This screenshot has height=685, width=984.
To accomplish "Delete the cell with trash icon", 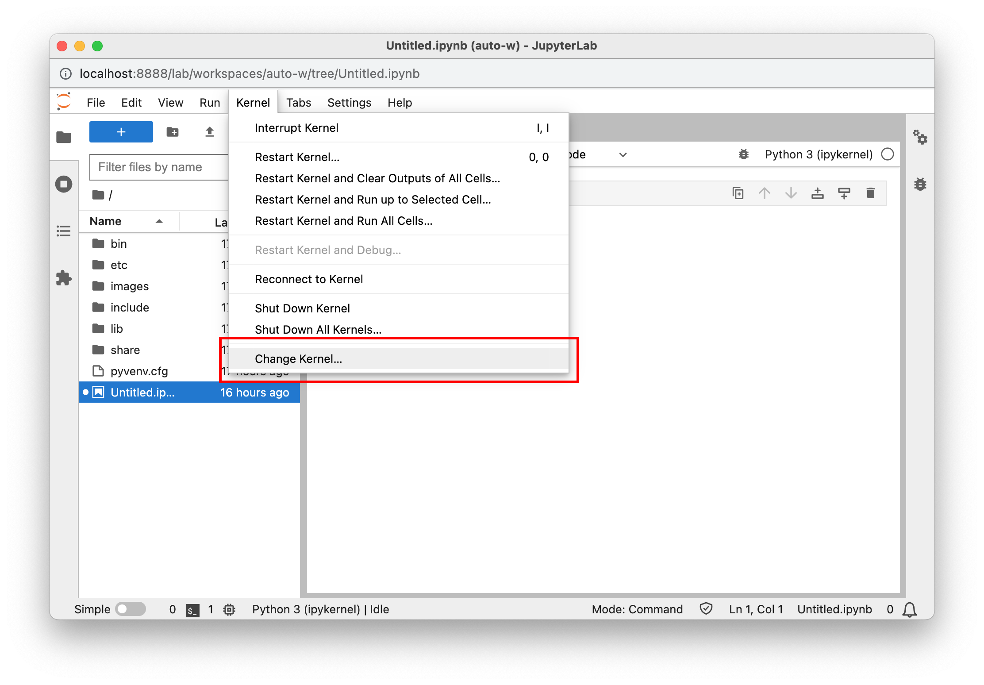I will (871, 193).
